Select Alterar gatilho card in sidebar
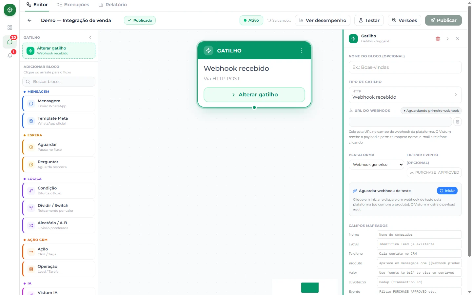This screenshot has height=295, width=472. (59, 50)
